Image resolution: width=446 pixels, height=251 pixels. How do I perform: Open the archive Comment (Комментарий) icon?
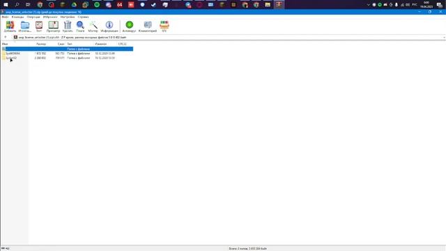(x=148, y=25)
